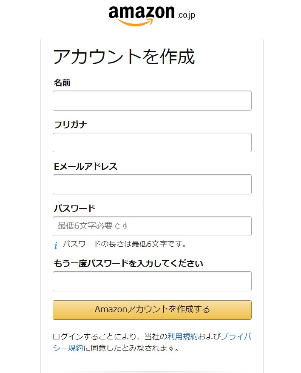Image resolution: width=301 pixels, height=373 pixels.
Task: Click the パスワード field label
Action: pos(74,208)
